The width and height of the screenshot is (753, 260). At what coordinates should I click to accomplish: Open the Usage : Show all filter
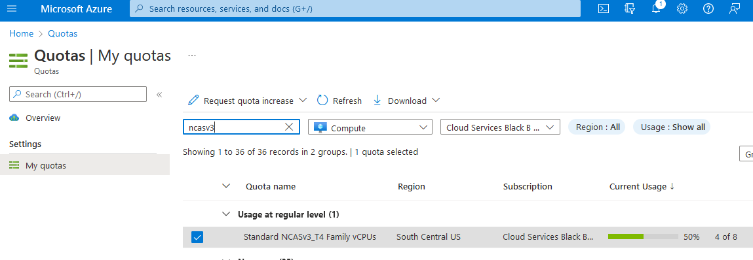pyautogui.click(x=672, y=127)
